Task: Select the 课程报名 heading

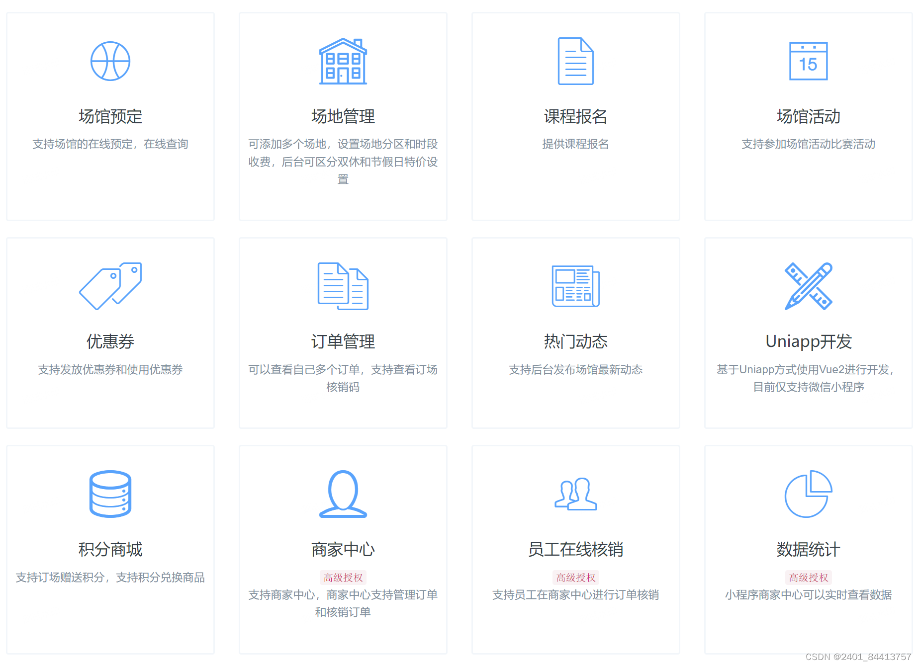Action: click(576, 116)
